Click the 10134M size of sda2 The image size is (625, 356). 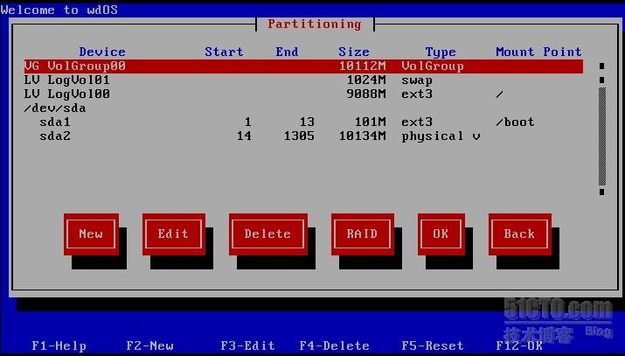pos(362,136)
